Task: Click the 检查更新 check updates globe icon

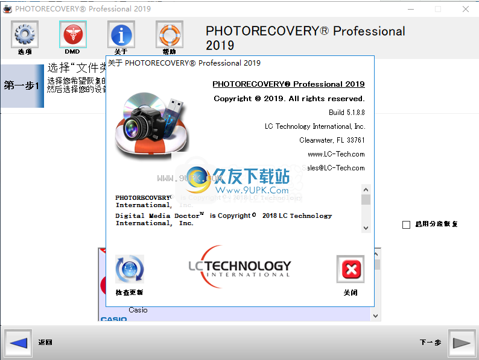Action: pos(130,269)
